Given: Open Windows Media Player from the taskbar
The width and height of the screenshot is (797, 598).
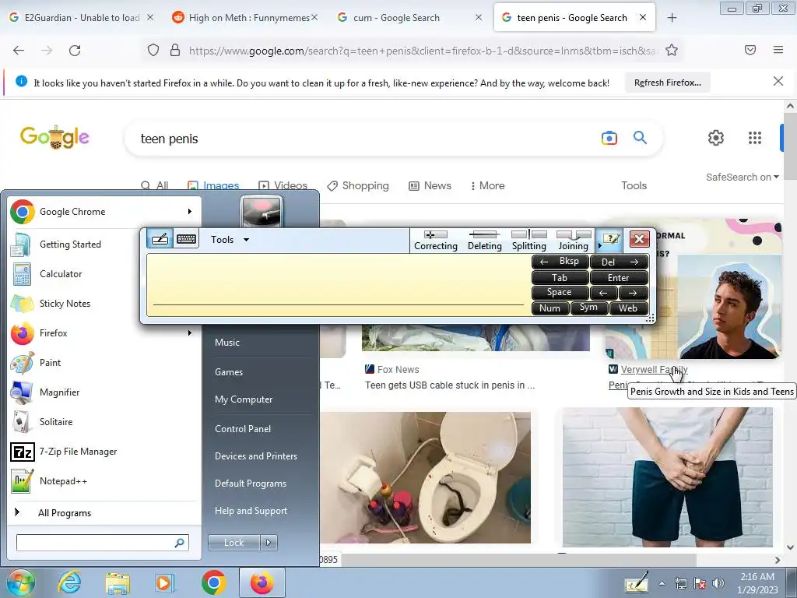Looking at the screenshot, I should pyautogui.click(x=164, y=582).
